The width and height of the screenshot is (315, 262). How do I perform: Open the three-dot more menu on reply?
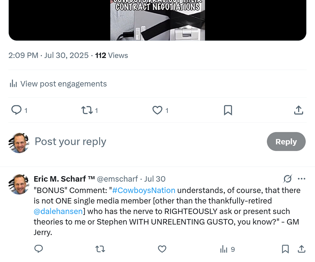click(x=301, y=179)
